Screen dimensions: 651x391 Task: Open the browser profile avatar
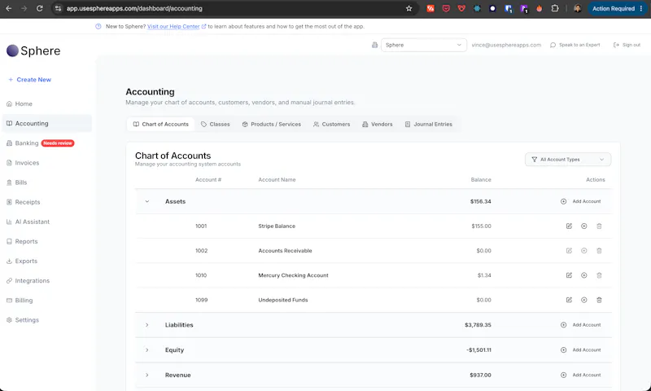pos(577,8)
